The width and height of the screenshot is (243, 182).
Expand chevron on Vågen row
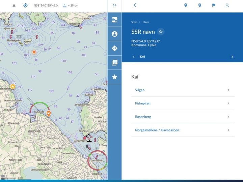coord(228,90)
